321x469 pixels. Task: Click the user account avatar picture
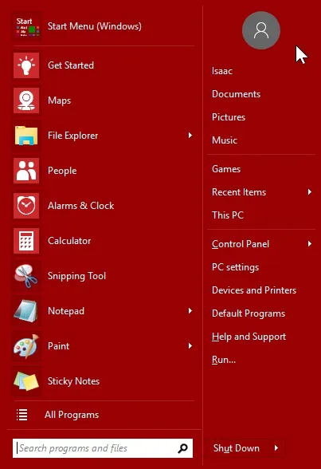tap(261, 30)
